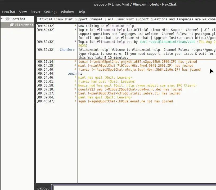Open the Settings menu
Image resolution: width=216 pixels, height=190 pixels.
tap(51, 12)
